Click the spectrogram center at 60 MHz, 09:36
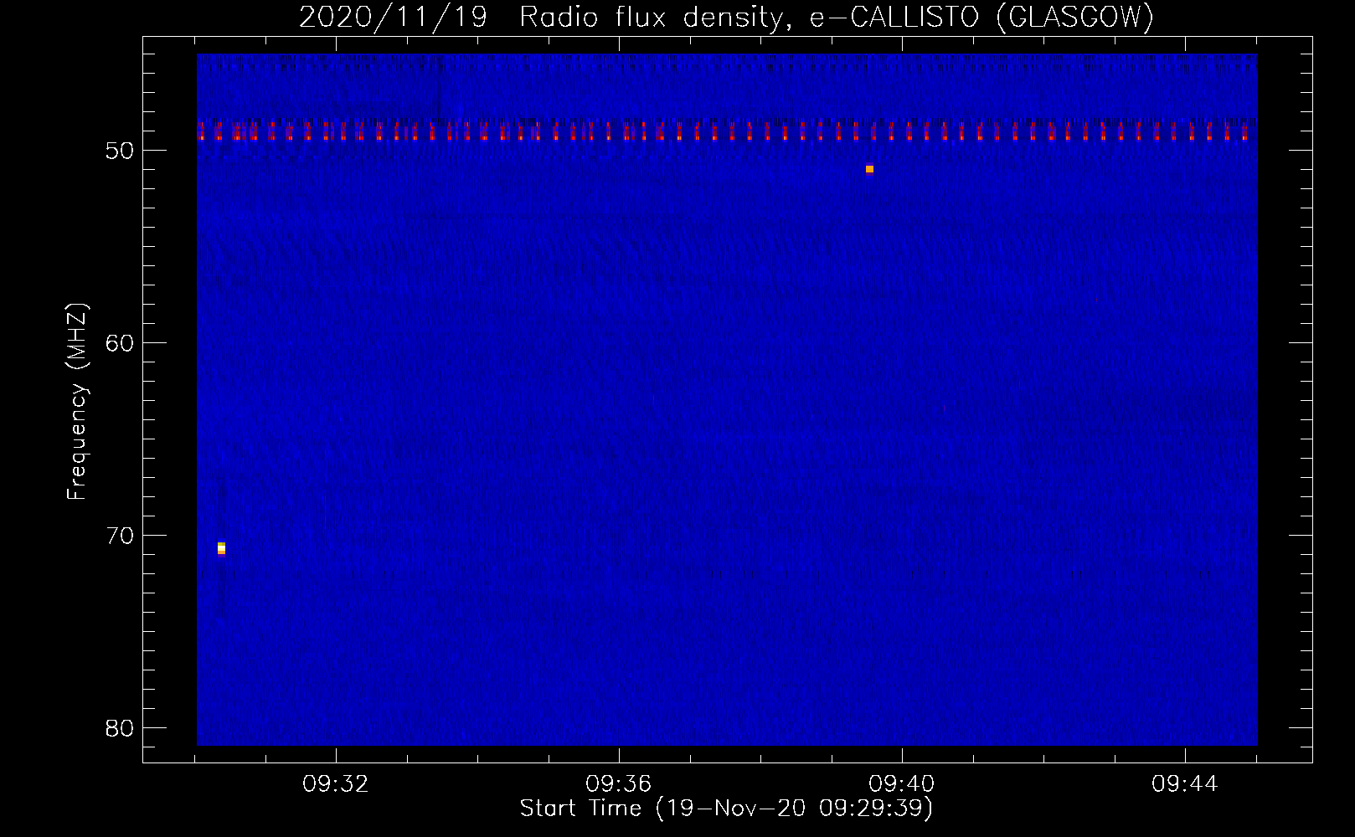The width and height of the screenshot is (1355, 837). tap(619, 343)
